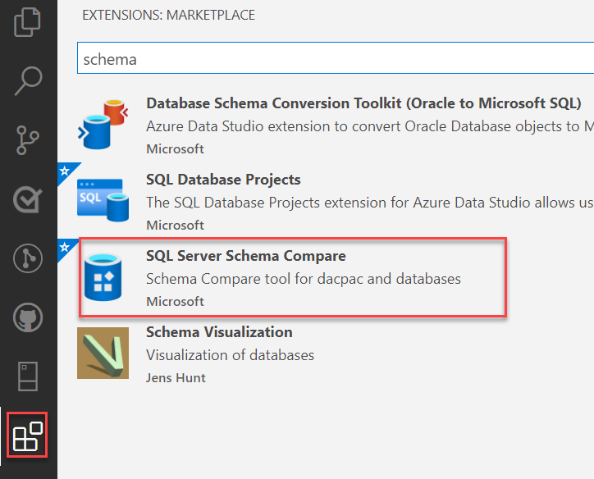Click 'Microsoft' publisher under SQL Server Schema Compare
Viewport: 594px width, 479px height.
coord(175,301)
